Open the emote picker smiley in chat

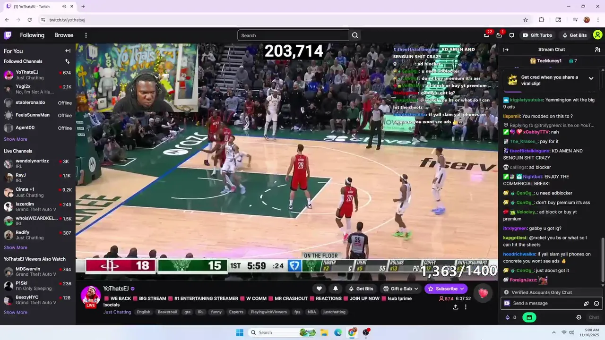(x=596, y=304)
